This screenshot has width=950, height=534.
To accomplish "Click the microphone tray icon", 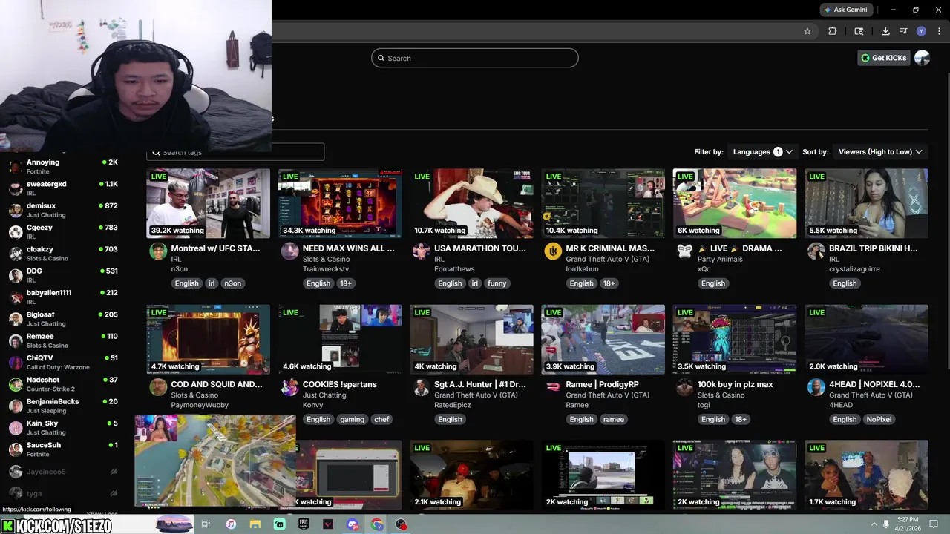I will pyautogui.click(x=886, y=524).
